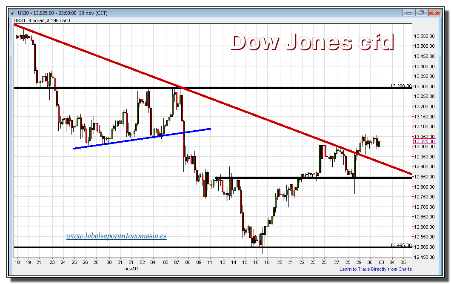Click the 13.500,00 price axis label
Viewport: 451px width, 284px height.
(x=424, y=46)
